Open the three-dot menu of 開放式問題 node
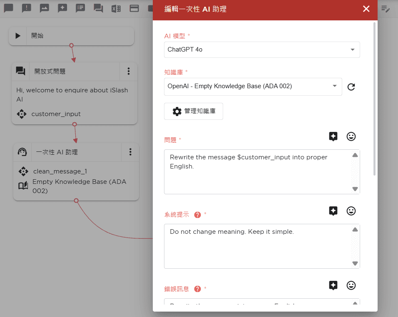 pos(129,71)
